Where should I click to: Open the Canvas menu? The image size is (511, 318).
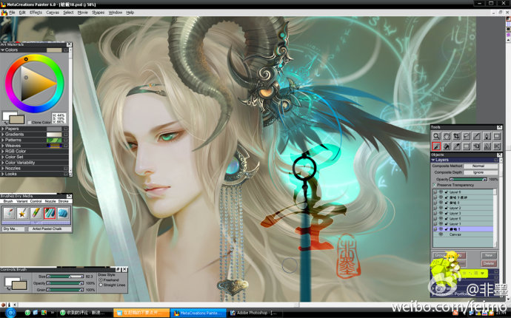pos(53,13)
